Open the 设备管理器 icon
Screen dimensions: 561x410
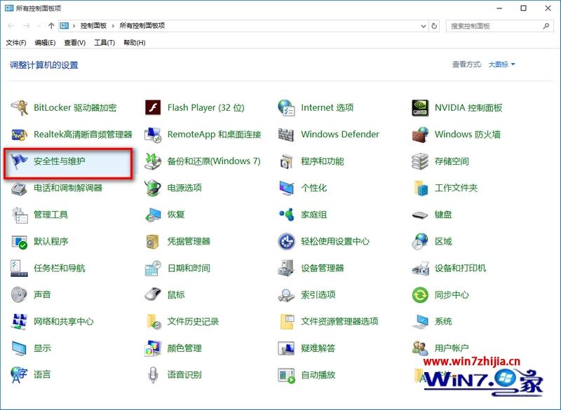tap(287, 268)
